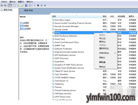138x105 pixels.
Task: Click the Start service play icon
Action: click(35, 5)
